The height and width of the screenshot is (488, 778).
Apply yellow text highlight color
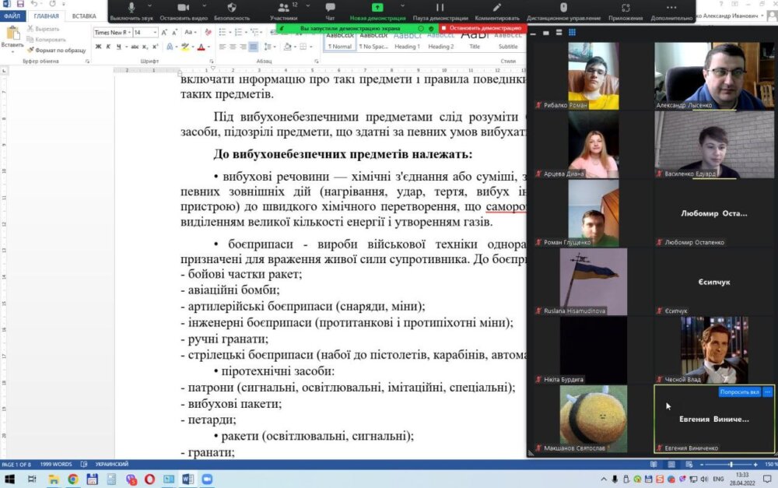(x=184, y=47)
